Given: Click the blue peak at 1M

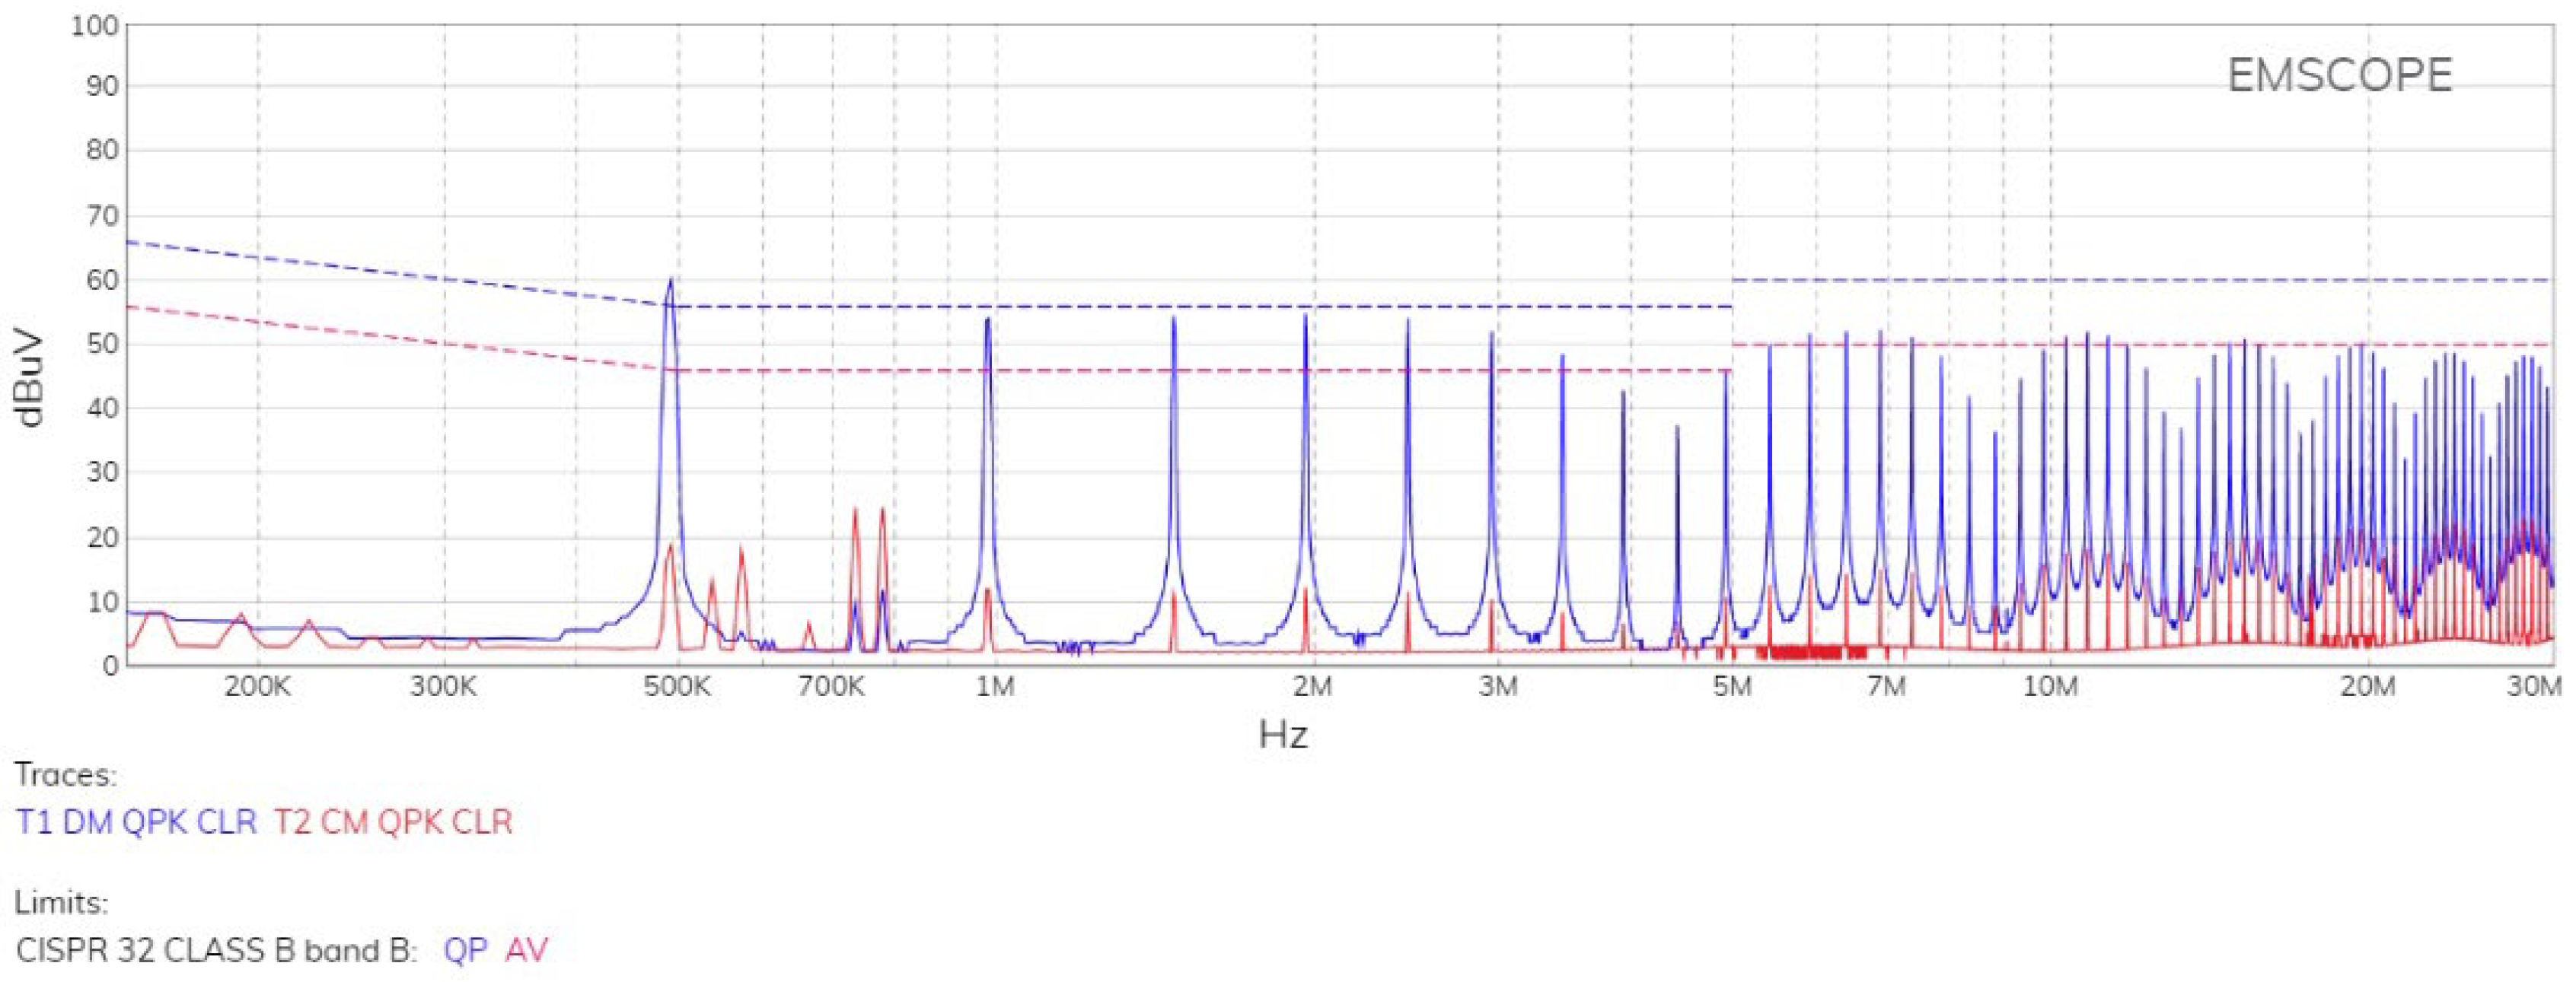Looking at the screenshot, I should (987, 322).
